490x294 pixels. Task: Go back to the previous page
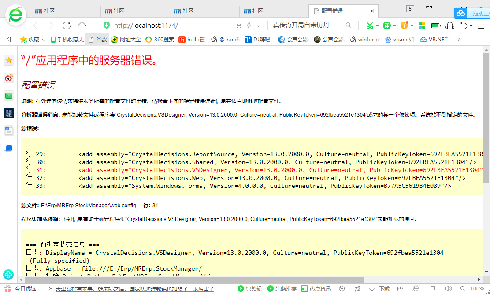[35, 26]
